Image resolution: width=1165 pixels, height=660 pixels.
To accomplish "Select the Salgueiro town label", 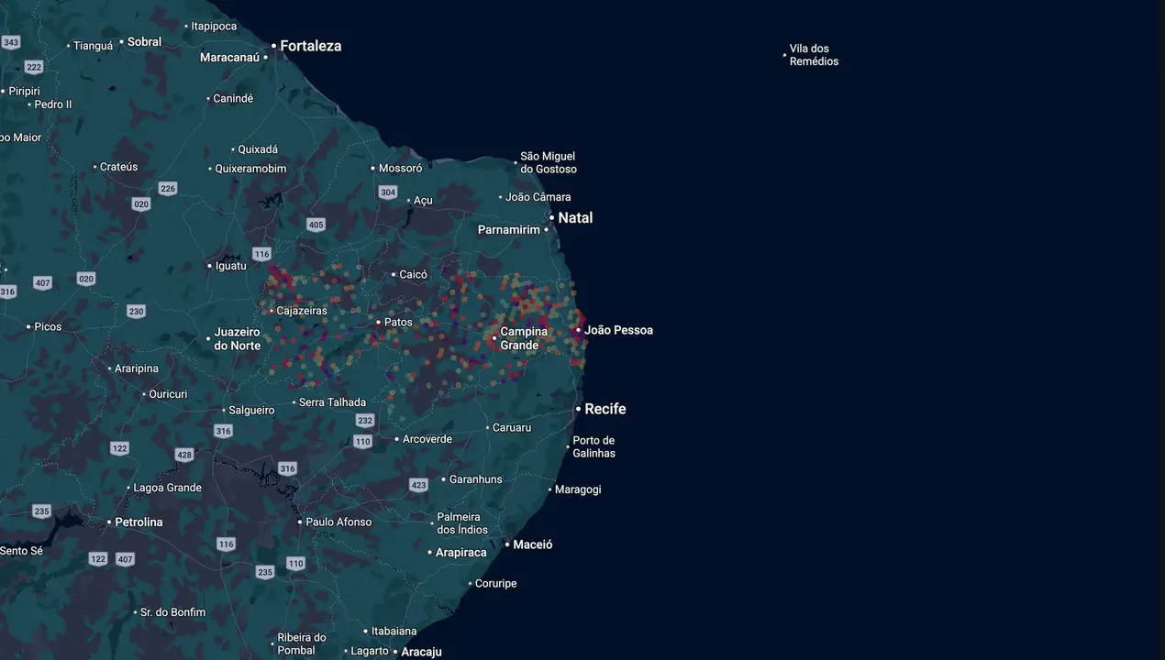I will tap(251, 411).
